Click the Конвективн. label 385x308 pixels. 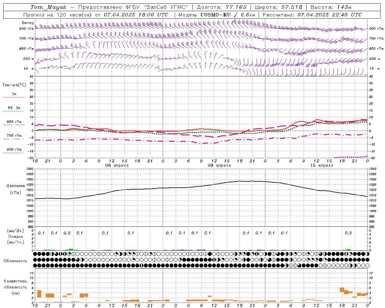click(15, 281)
